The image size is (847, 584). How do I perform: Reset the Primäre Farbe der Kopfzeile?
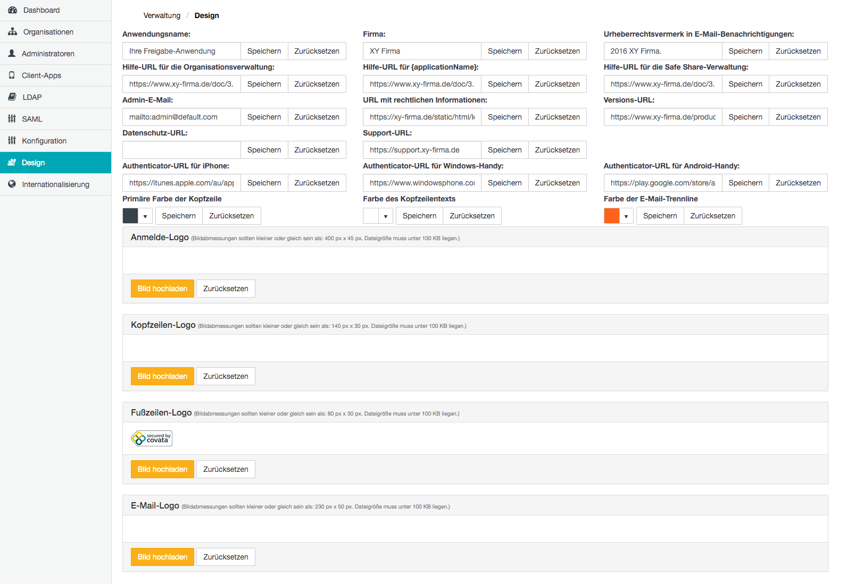point(231,216)
